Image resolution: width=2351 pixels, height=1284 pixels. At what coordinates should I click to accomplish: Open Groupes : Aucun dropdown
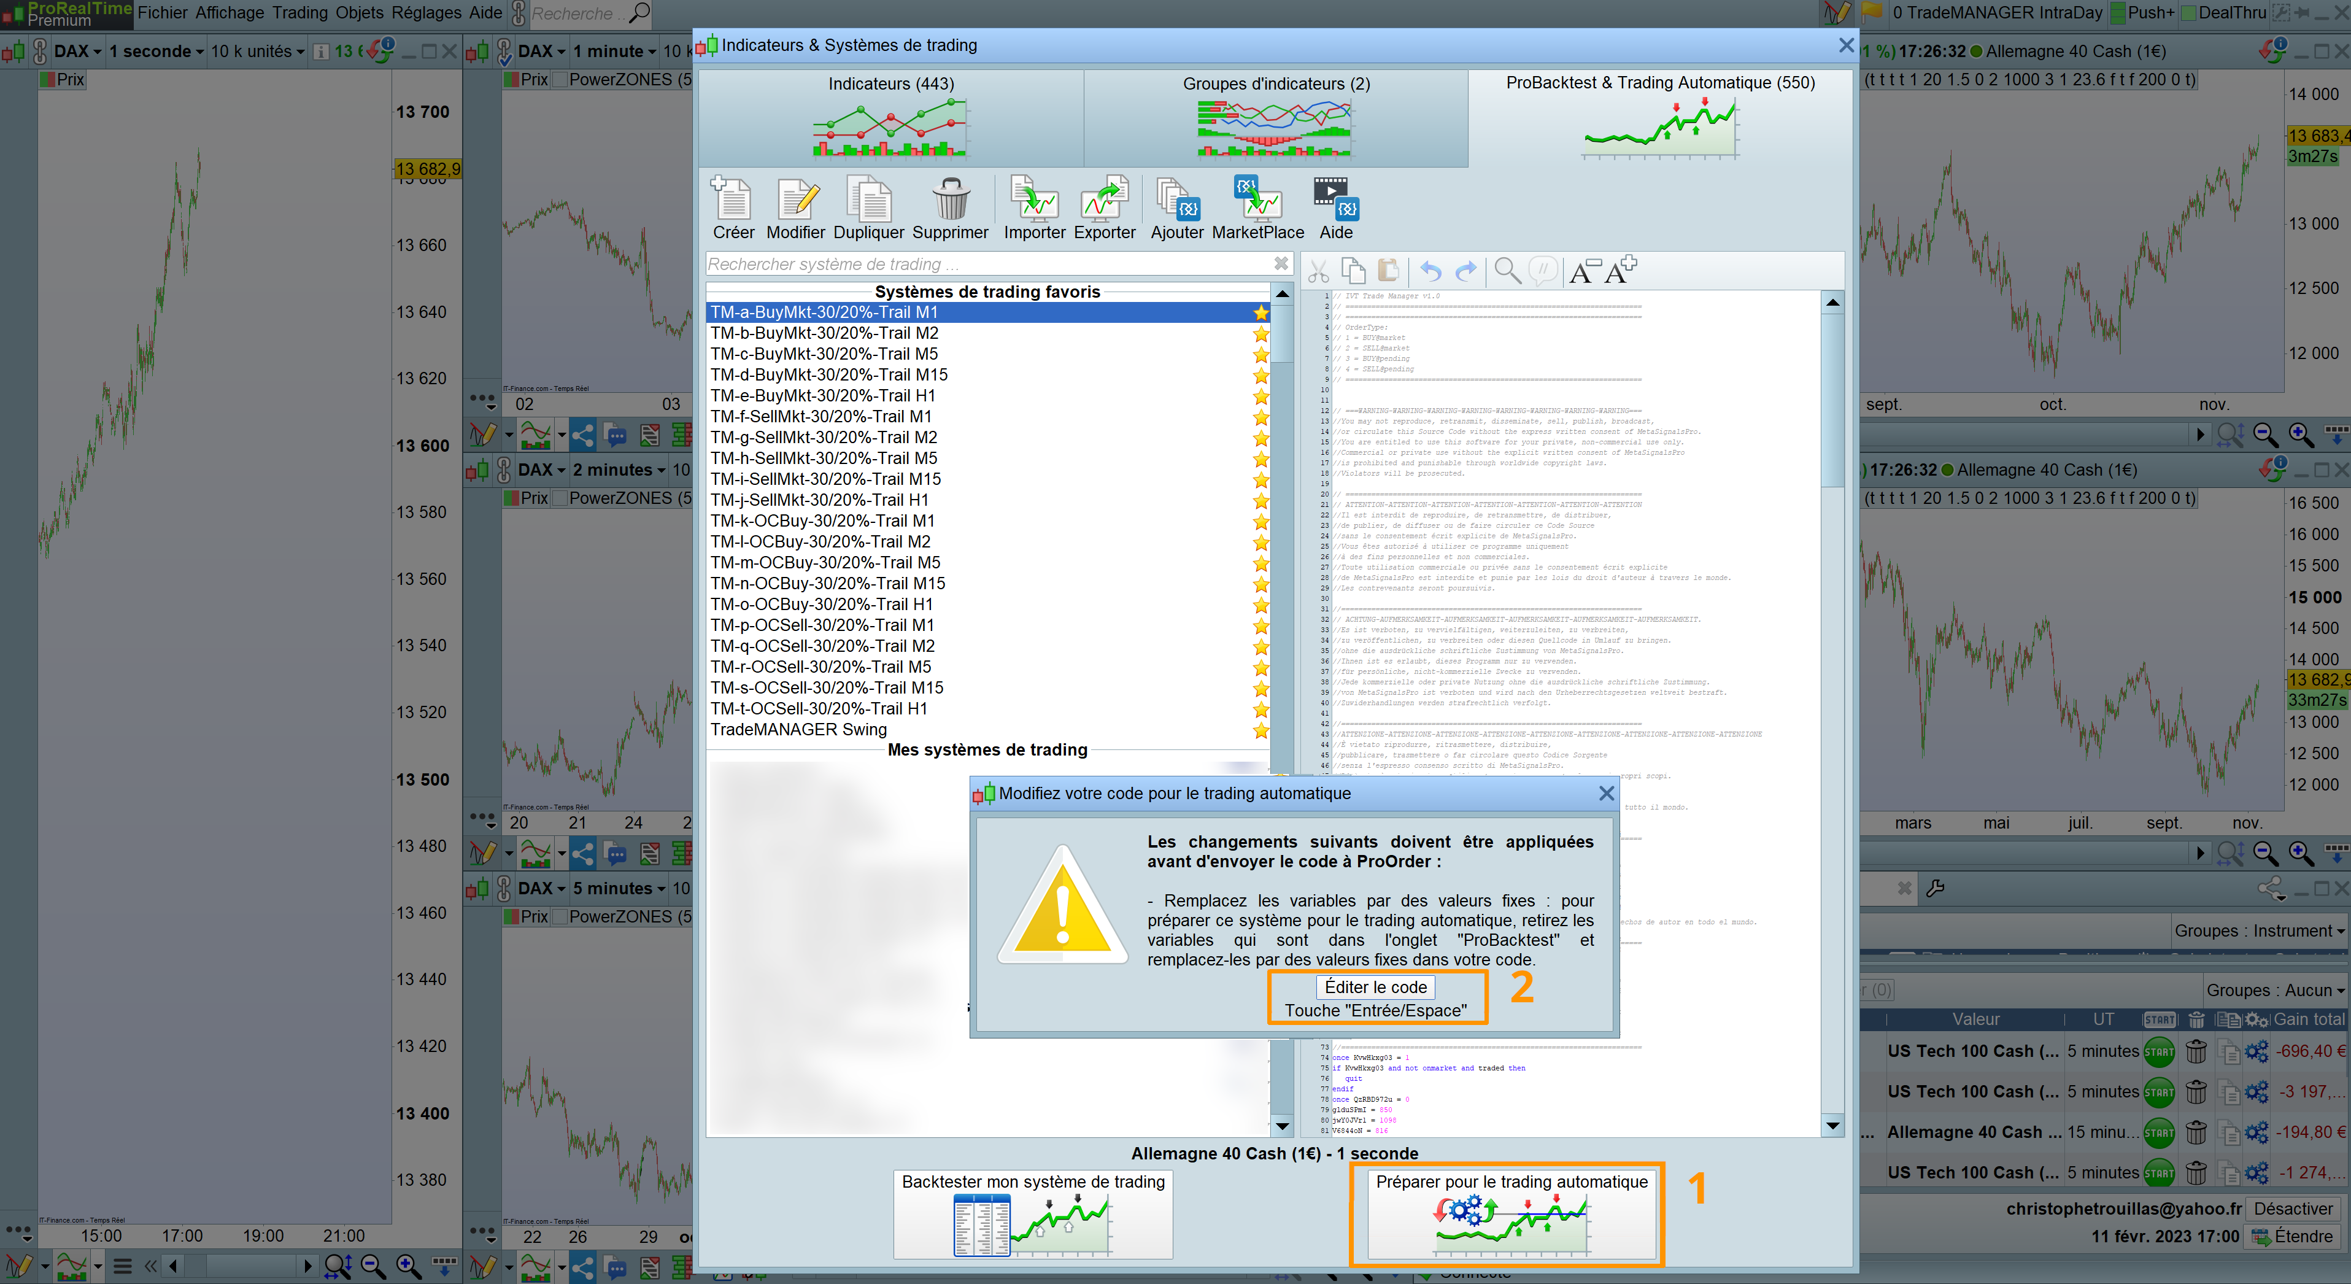(x=2274, y=990)
